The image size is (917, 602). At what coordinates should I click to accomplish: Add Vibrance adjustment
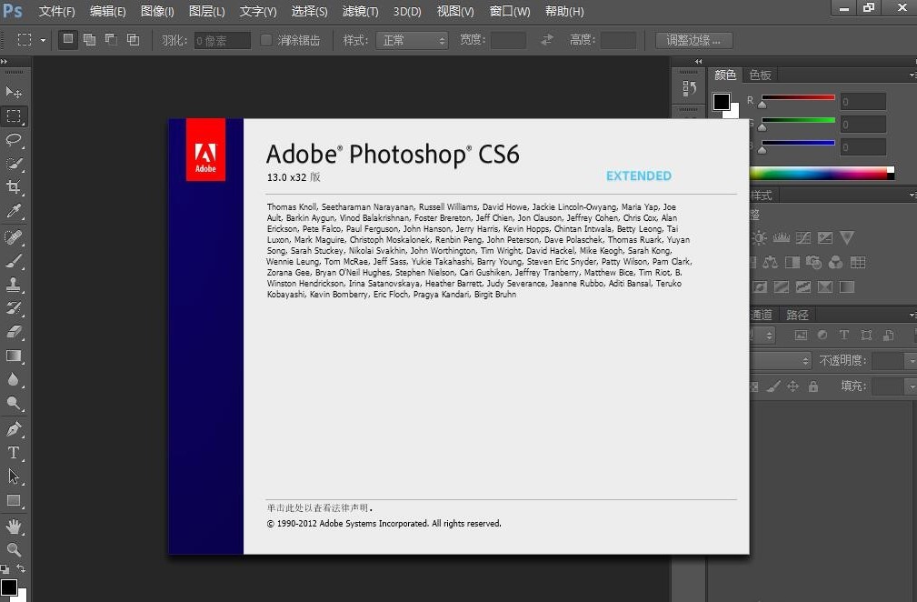(847, 237)
